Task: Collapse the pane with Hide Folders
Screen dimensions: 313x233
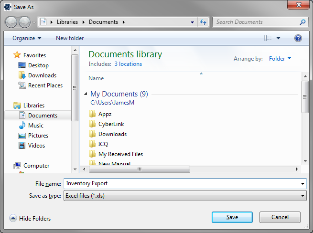Action: [x=30, y=219]
